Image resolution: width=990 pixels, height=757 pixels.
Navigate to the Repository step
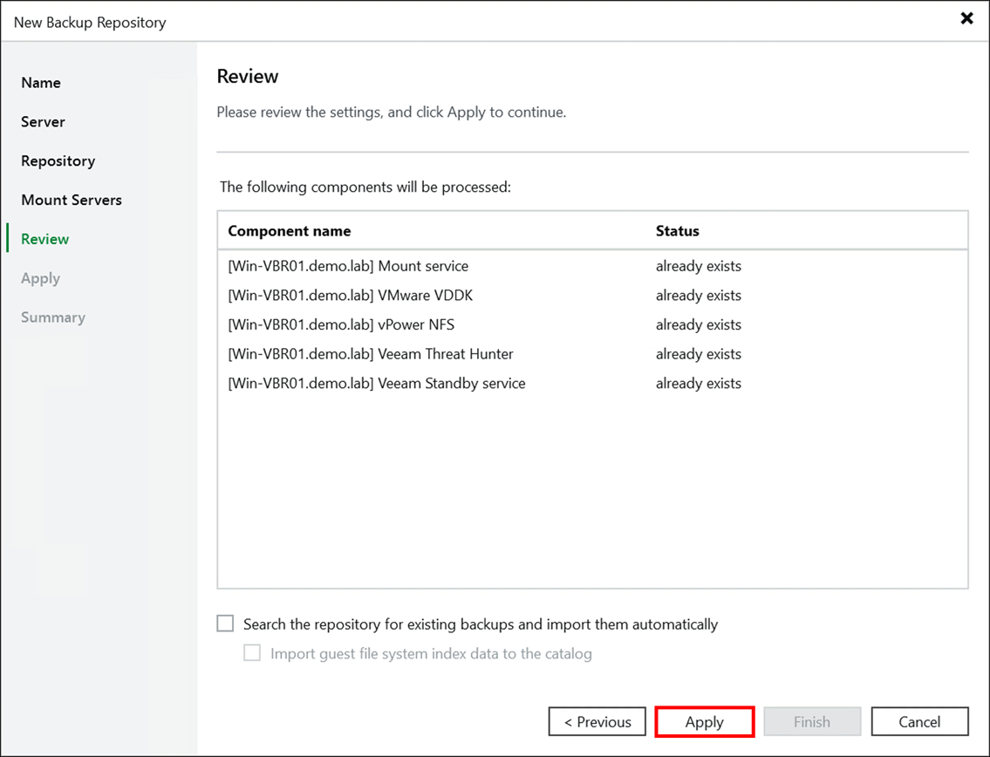[x=58, y=160]
